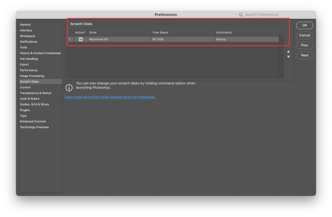The width and height of the screenshot is (332, 217).
Task: Click the Information column header
Action: pyautogui.click(x=224, y=33)
